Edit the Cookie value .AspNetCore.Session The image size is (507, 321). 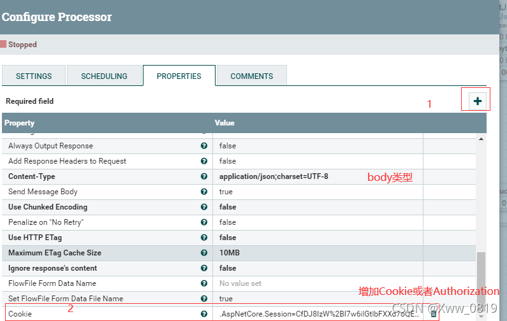coord(318,314)
